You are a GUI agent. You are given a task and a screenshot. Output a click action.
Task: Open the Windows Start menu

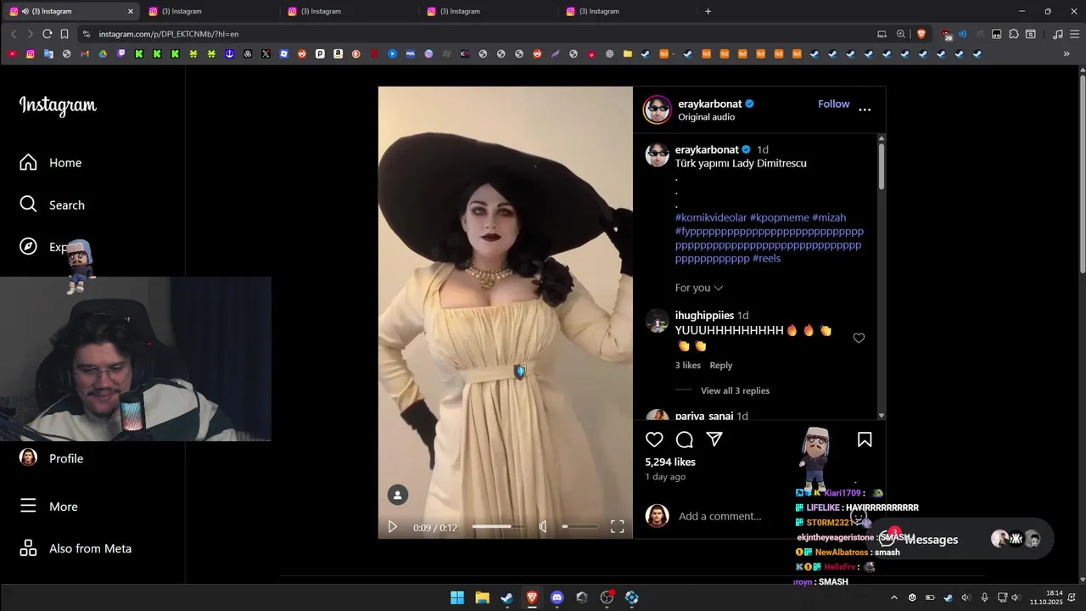456,597
